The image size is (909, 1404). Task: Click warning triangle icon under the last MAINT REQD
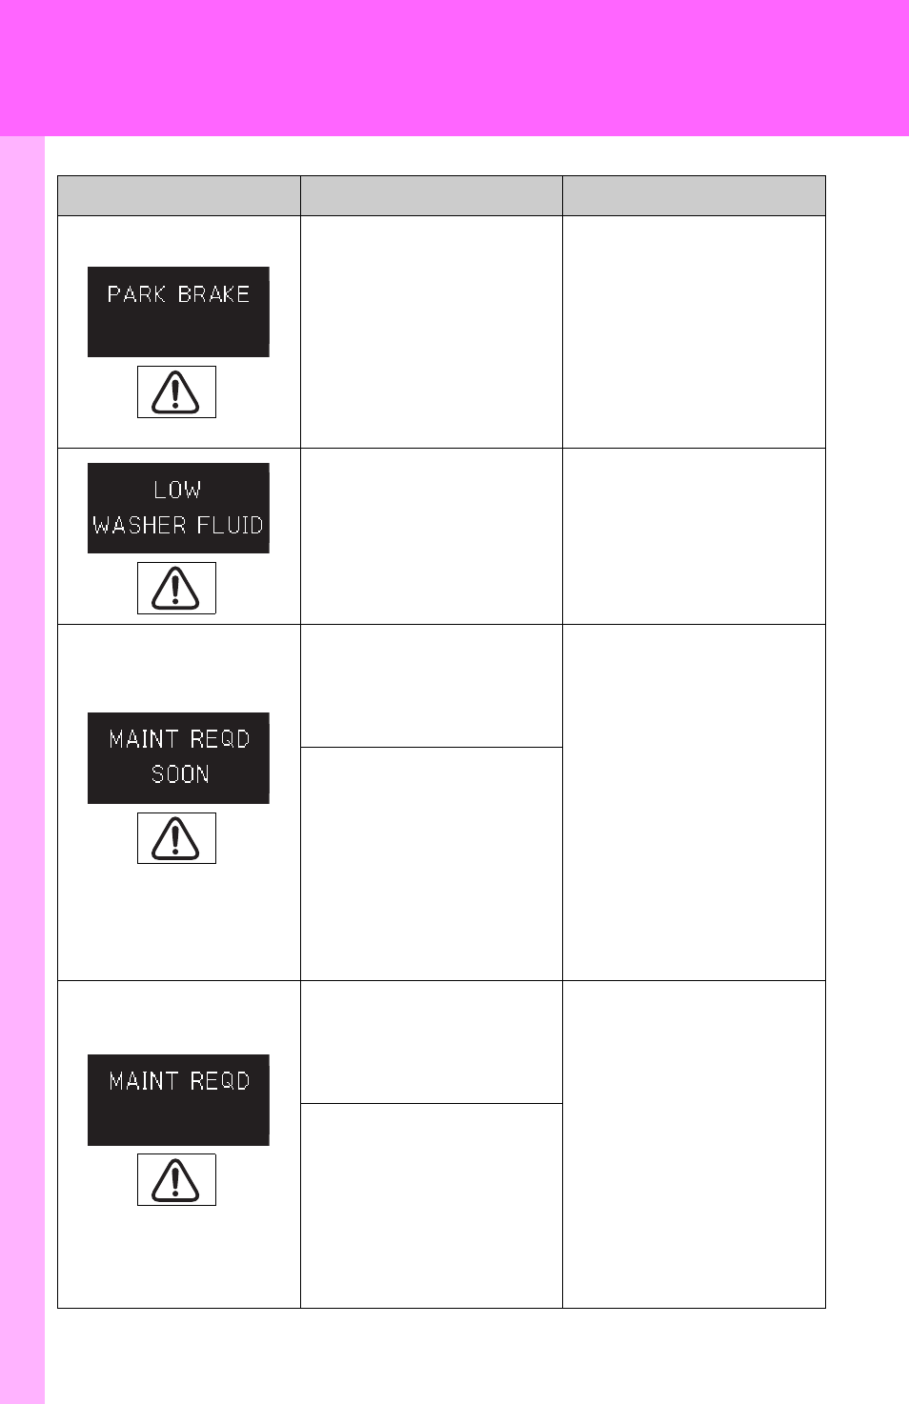176,1179
